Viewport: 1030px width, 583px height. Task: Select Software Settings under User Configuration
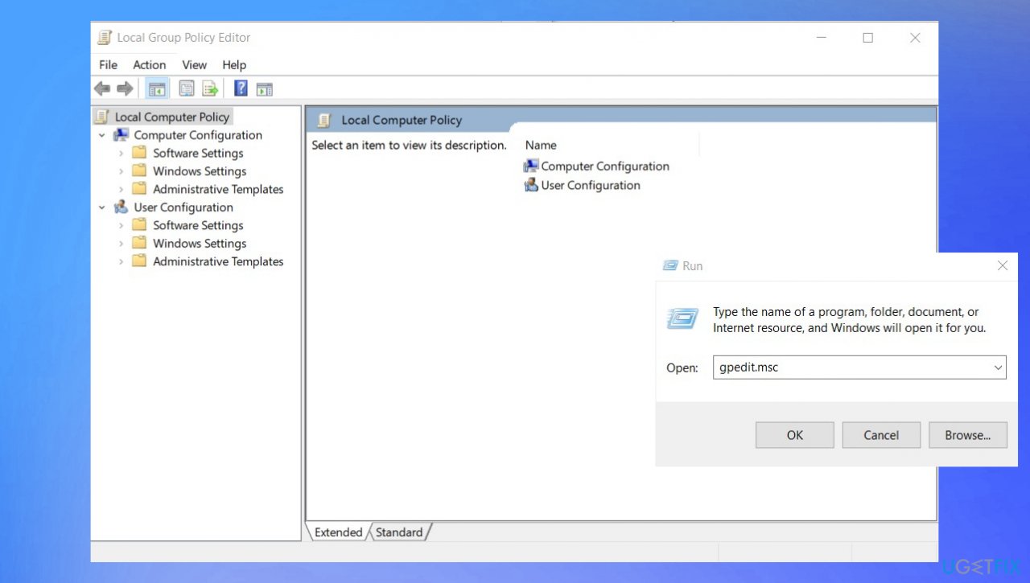(198, 225)
